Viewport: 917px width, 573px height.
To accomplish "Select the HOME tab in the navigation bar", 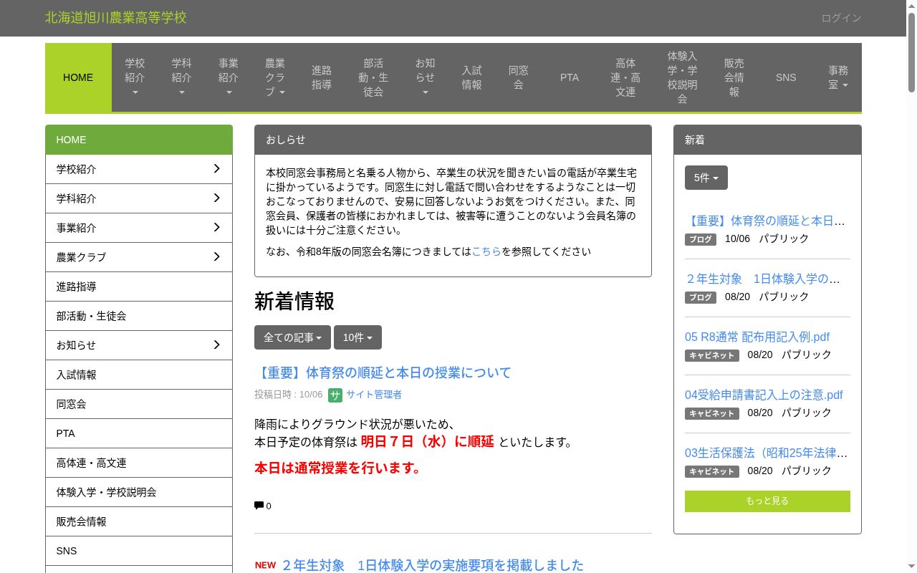I will [x=78, y=77].
